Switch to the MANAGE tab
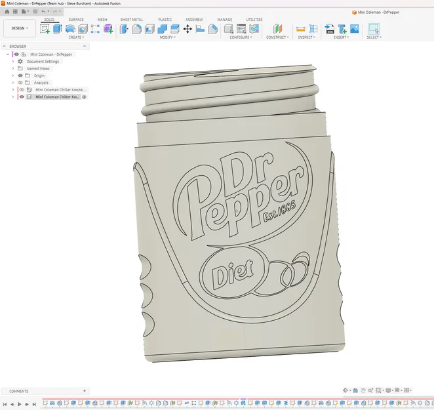The width and height of the screenshot is (434, 410). pyautogui.click(x=225, y=20)
